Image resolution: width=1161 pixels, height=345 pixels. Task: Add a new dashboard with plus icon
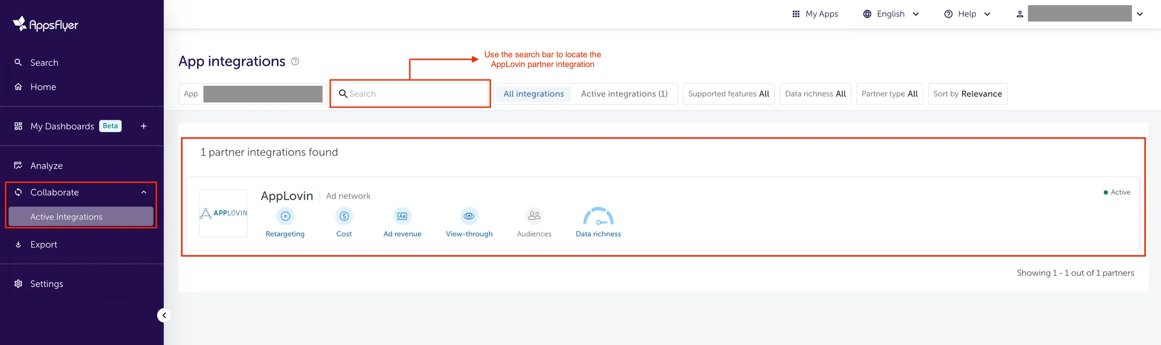pyautogui.click(x=144, y=126)
